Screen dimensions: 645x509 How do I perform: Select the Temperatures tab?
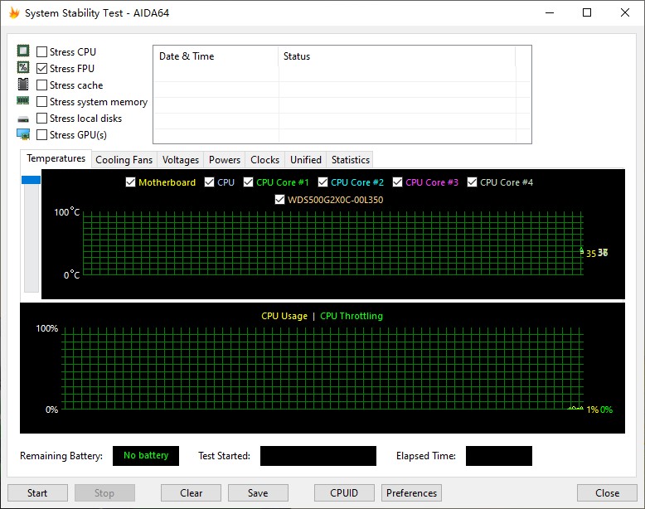pos(56,158)
